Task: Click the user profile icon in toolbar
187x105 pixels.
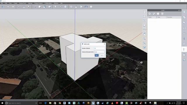Action: (86, 7)
